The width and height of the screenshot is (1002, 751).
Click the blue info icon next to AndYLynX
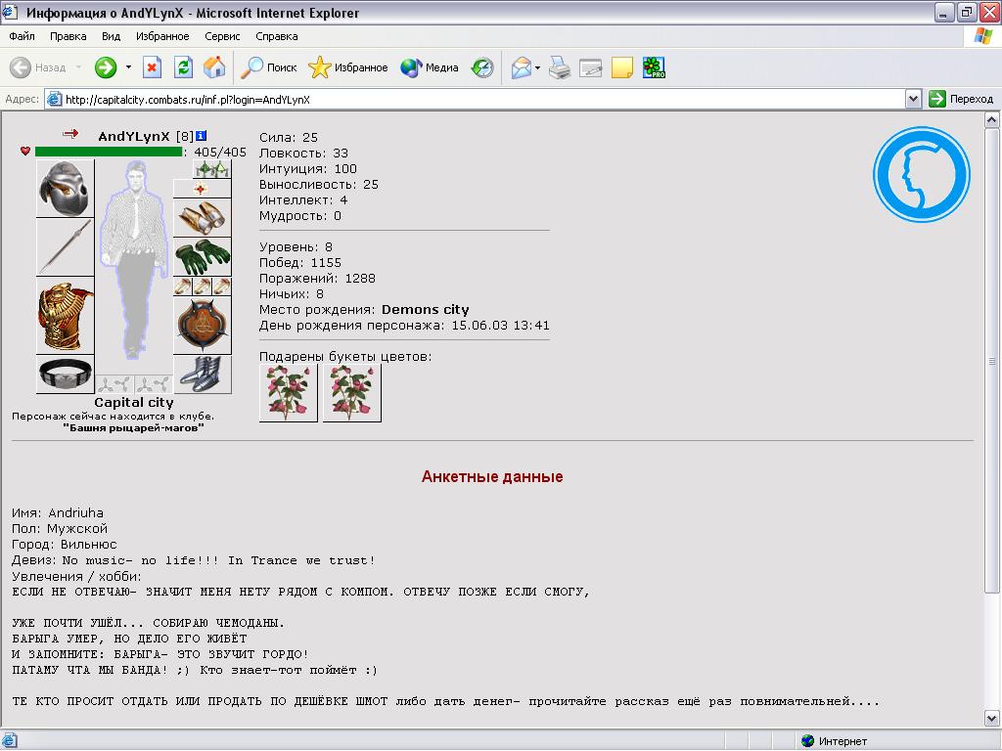pyautogui.click(x=201, y=135)
